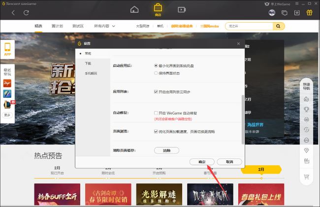Click the store shopping bag icon
The width and height of the screenshot is (320, 207).
(x=158, y=8)
